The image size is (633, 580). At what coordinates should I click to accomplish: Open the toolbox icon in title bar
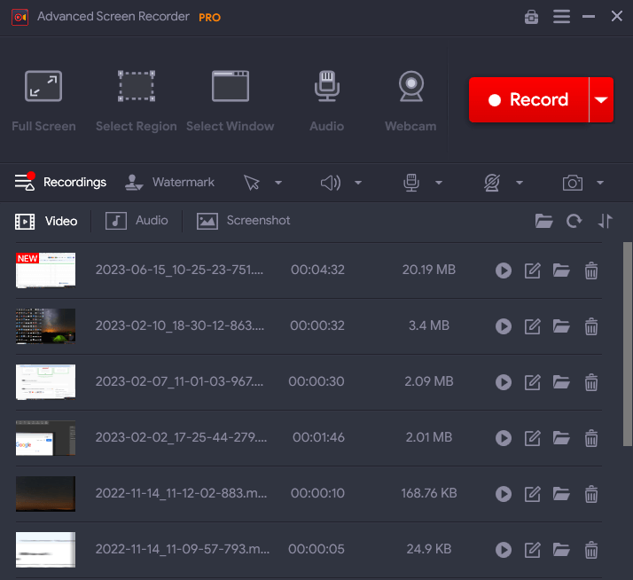(x=531, y=17)
